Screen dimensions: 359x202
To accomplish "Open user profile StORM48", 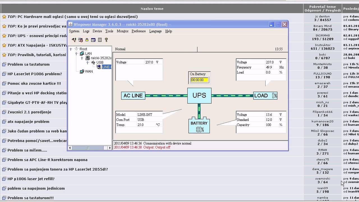I will click(323, 36).
